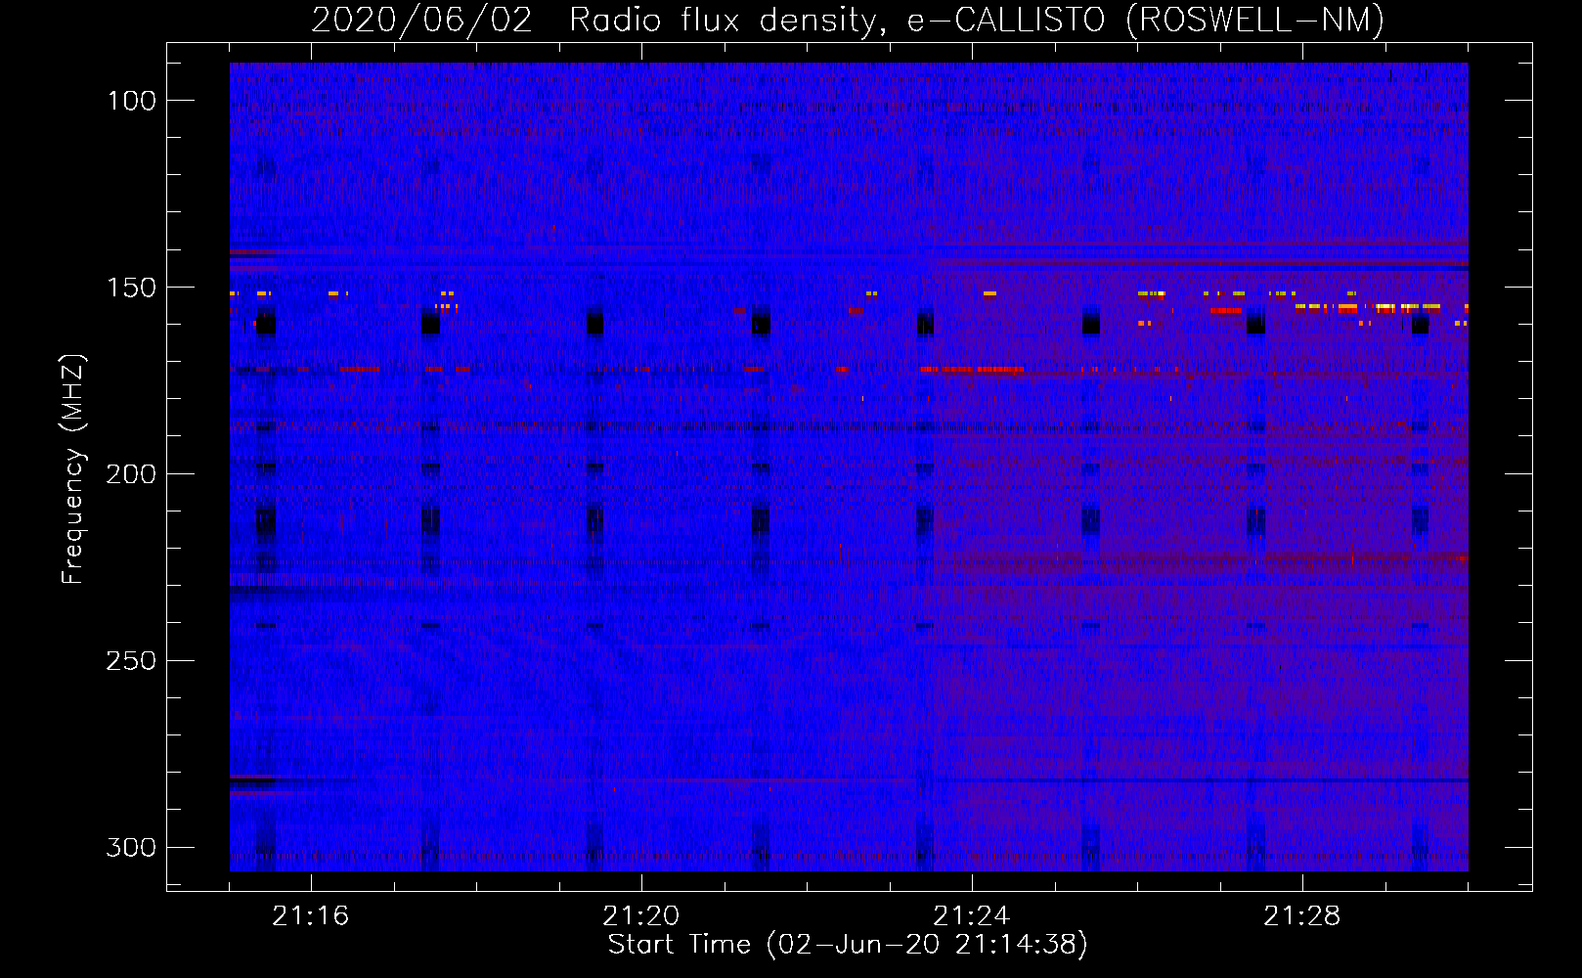
Task: Click the 200 frequency tick label
Action: point(132,474)
